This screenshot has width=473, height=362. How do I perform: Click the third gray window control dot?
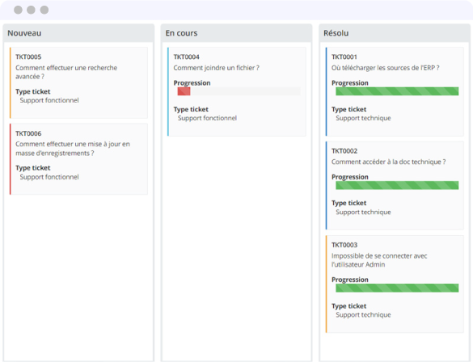(x=44, y=10)
